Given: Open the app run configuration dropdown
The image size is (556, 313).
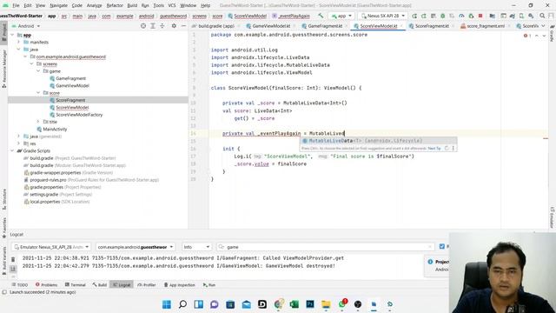Looking at the screenshot, I should click(x=341, y=16).
